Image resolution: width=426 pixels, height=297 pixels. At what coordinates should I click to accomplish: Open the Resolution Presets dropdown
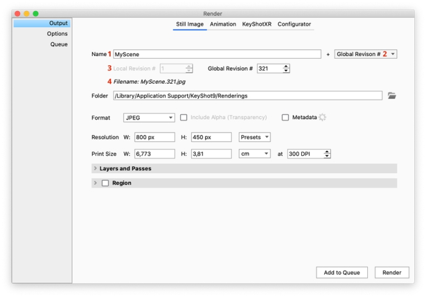pyautogui.click(x=254, y=137)
